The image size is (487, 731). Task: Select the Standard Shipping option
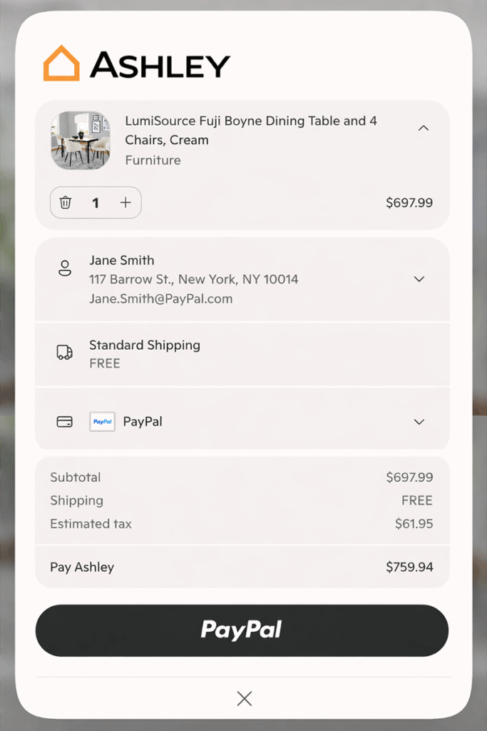[x=145, y=345]
